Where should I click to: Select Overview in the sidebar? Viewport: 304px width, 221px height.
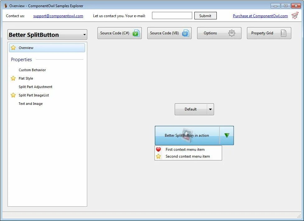(x=47, y=48)
